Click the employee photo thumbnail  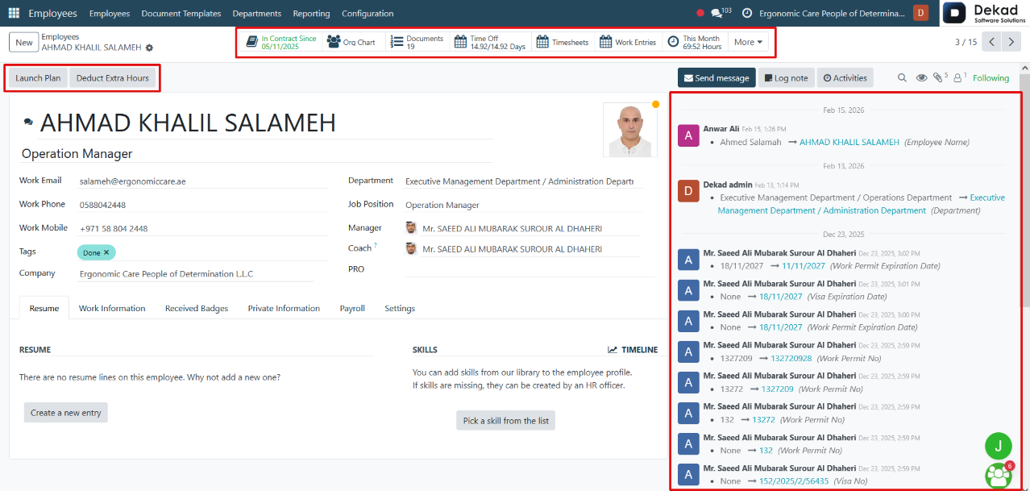pyautogui.click(x=630, y=129)
